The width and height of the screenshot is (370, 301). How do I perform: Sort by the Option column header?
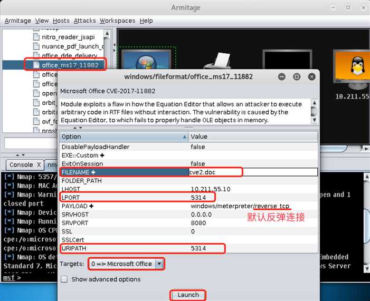tap(124, 137)
